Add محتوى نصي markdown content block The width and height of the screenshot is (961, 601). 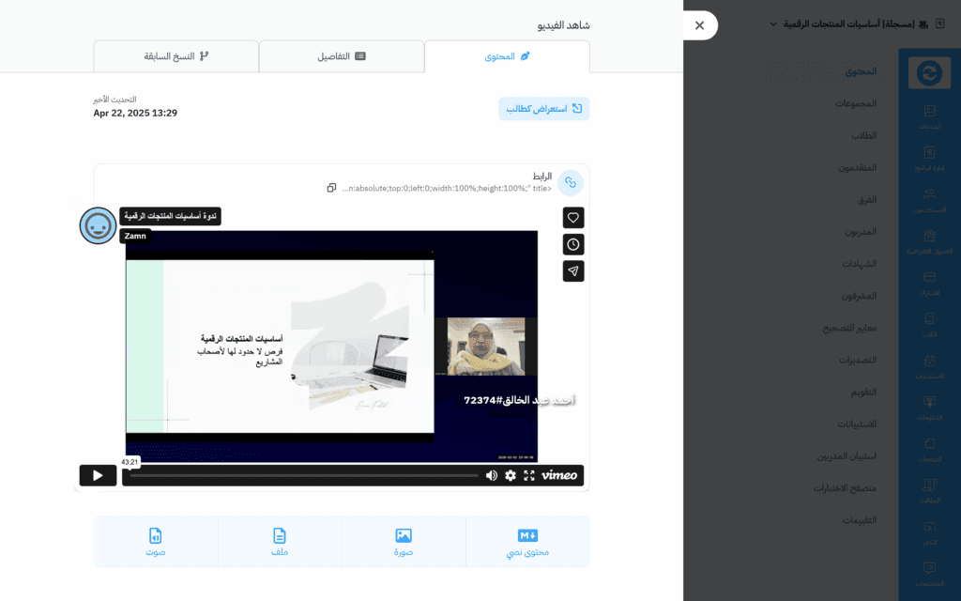coord(527,542)
